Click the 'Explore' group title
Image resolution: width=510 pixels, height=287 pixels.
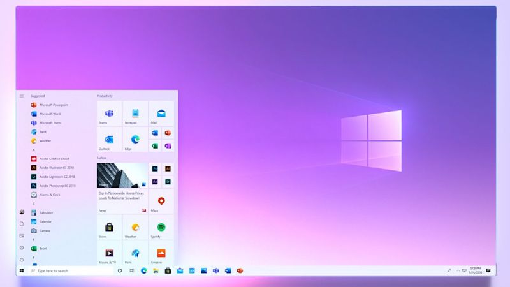pos(102,158)
